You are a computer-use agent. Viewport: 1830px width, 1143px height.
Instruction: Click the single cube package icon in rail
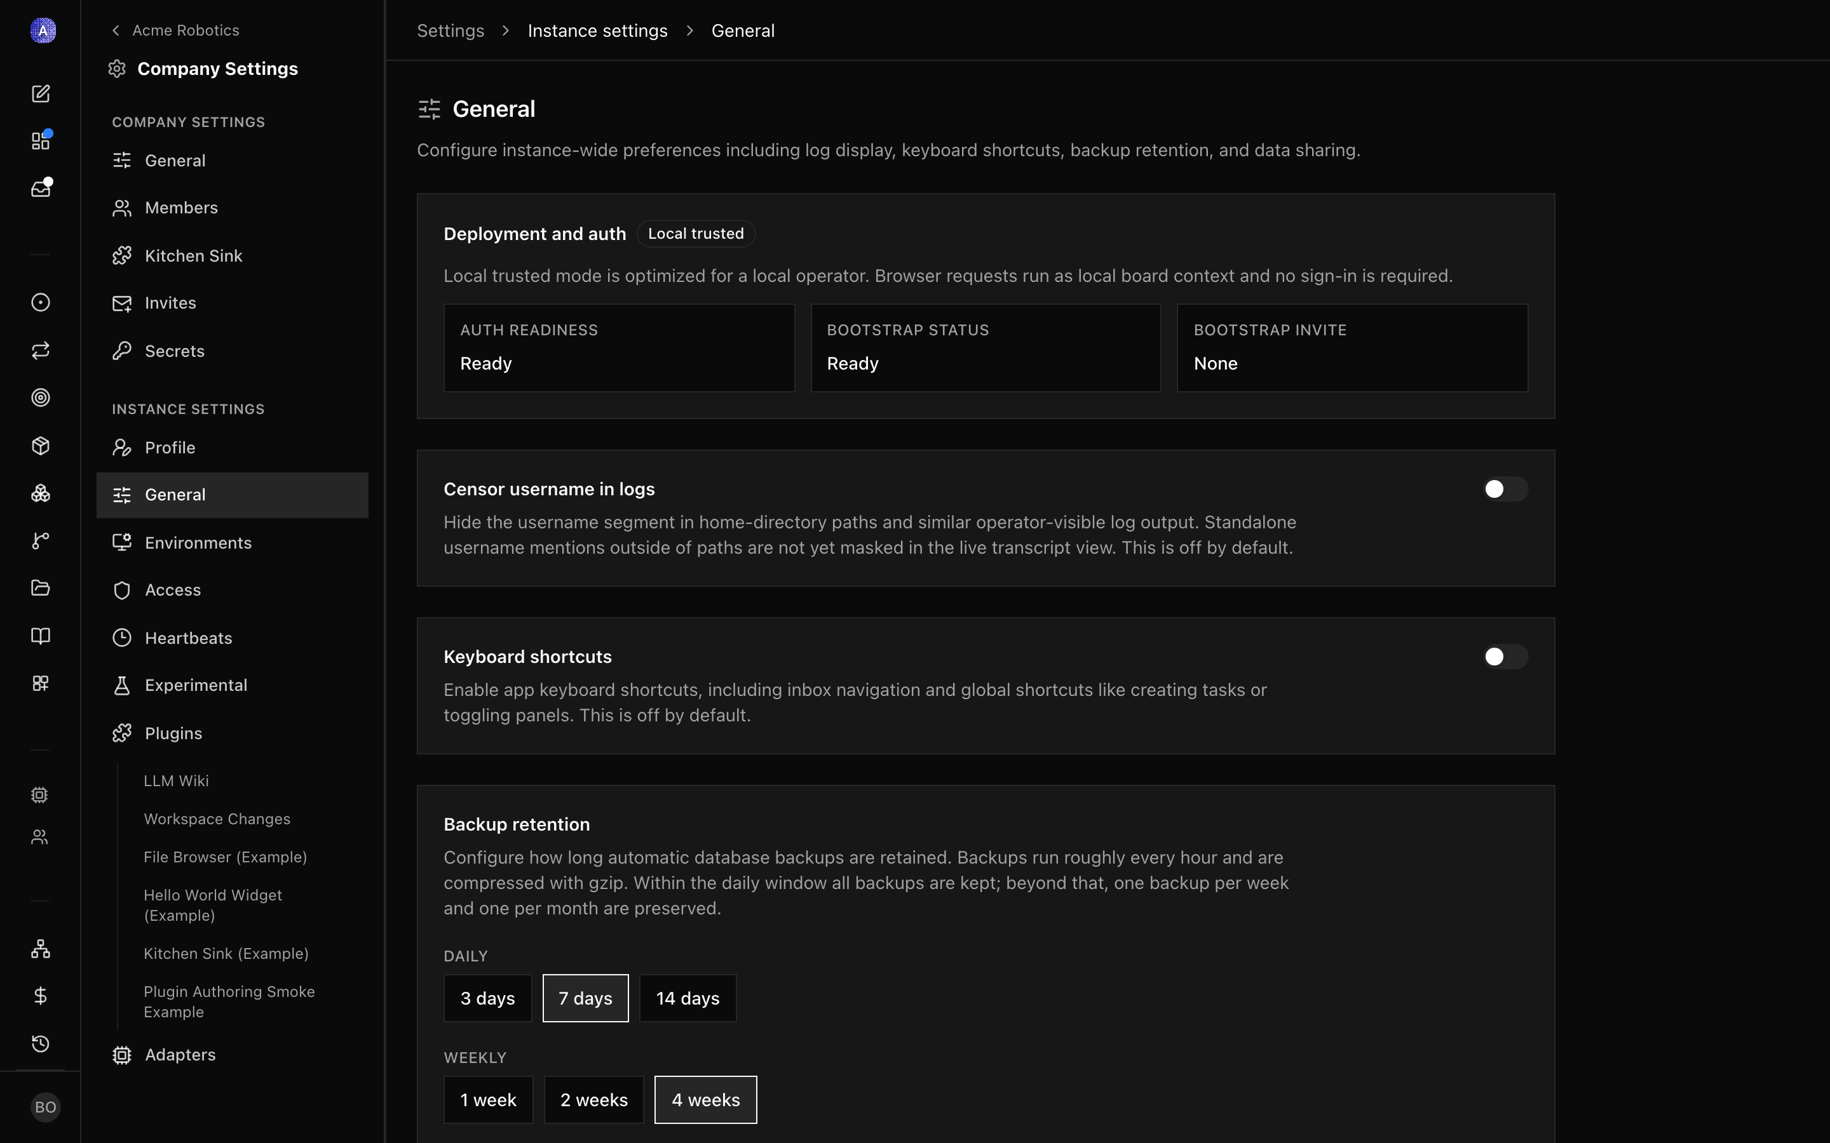pos(41,445)
